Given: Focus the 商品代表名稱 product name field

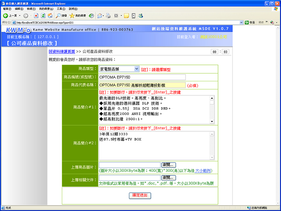Looking at the screenshot, I should pos(142,85).
